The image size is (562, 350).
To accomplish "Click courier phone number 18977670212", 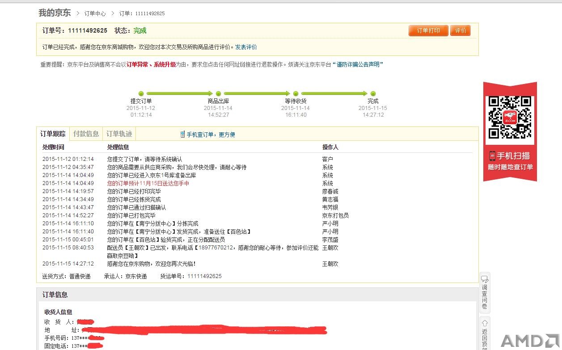I will tap(215, 248).
